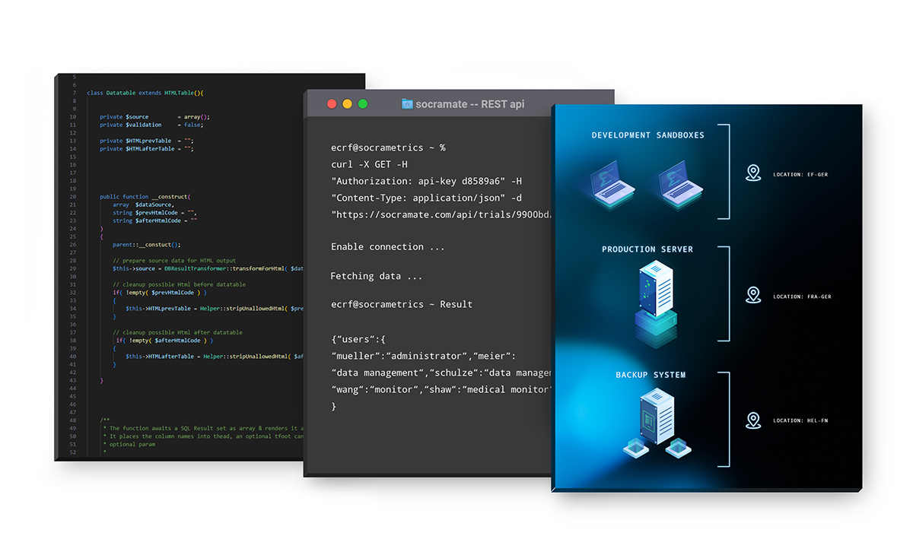Click the location pin beside EF-GER
The height and width of the screenshot is (536, 913).
753,173
